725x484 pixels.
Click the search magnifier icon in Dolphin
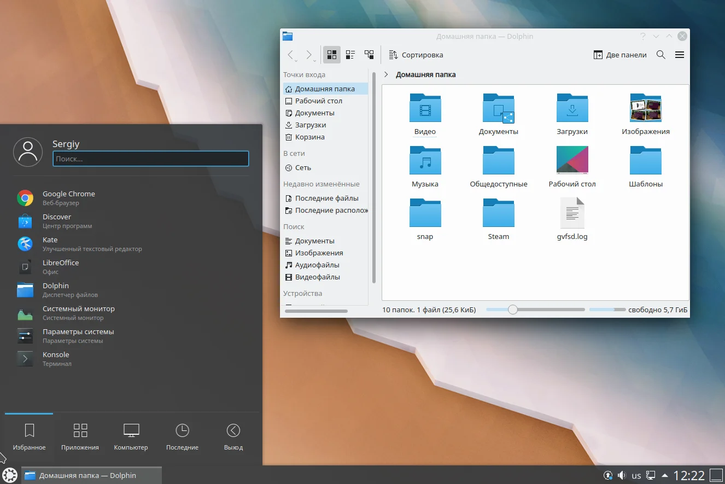click(660, 55)
